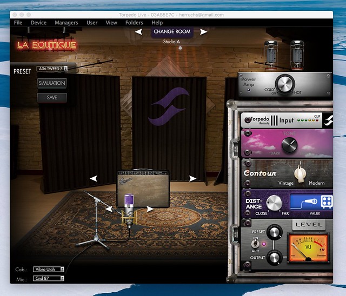Click the Contour Vintage/Modern knob
Image resolution: width=346 pixels, height=296 pixels.
[300, 173]
